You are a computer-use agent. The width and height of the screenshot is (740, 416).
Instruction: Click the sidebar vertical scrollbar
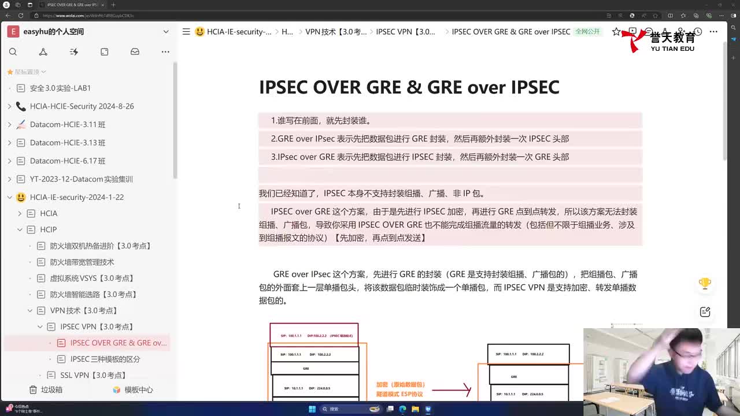[x=175, y=120]
